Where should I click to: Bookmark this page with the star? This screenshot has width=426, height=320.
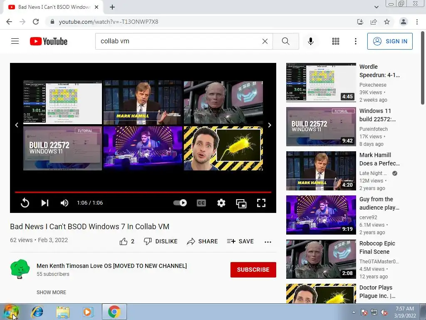pyautogui.click(x=387, y=22)
